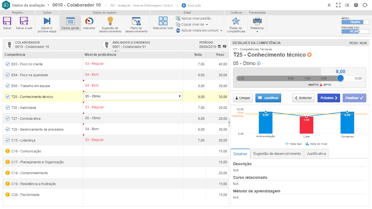The height and width of the screenshot is (209, 372).
Task: Click the calendar icon next to período date
Action: (219, 47)
